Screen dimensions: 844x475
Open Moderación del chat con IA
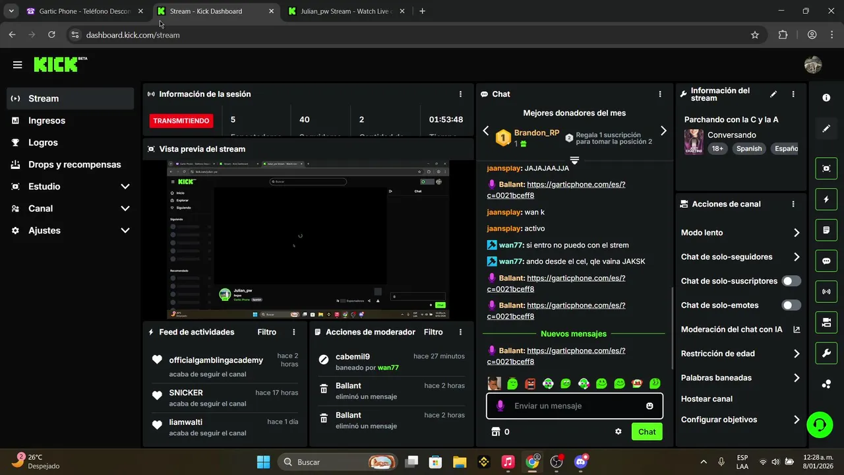point(740,330)
